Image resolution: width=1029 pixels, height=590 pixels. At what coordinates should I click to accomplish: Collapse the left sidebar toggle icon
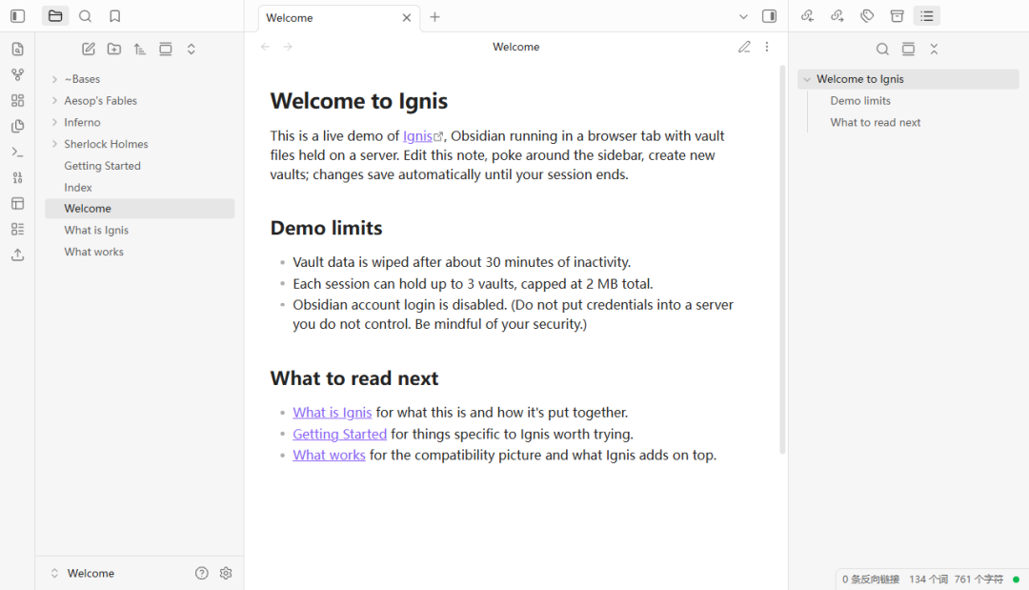click(x=18, y=16)
